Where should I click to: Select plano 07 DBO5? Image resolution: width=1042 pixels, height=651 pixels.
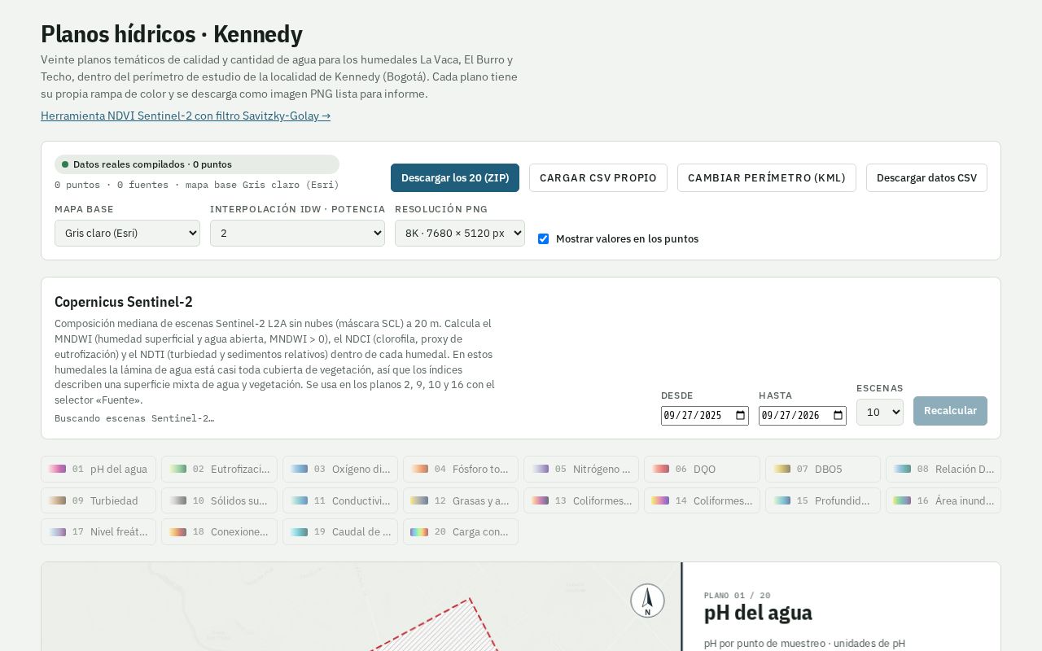(x=823, y=470)
